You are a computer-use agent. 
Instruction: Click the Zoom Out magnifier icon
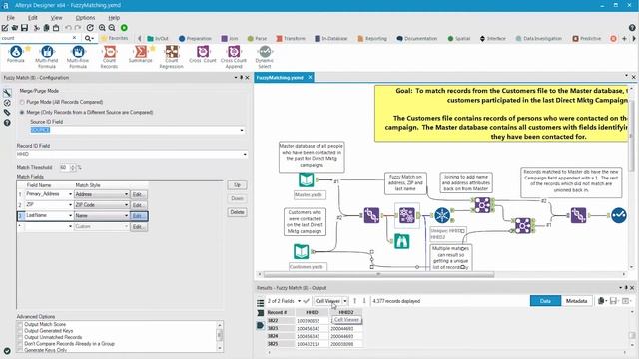112,28
